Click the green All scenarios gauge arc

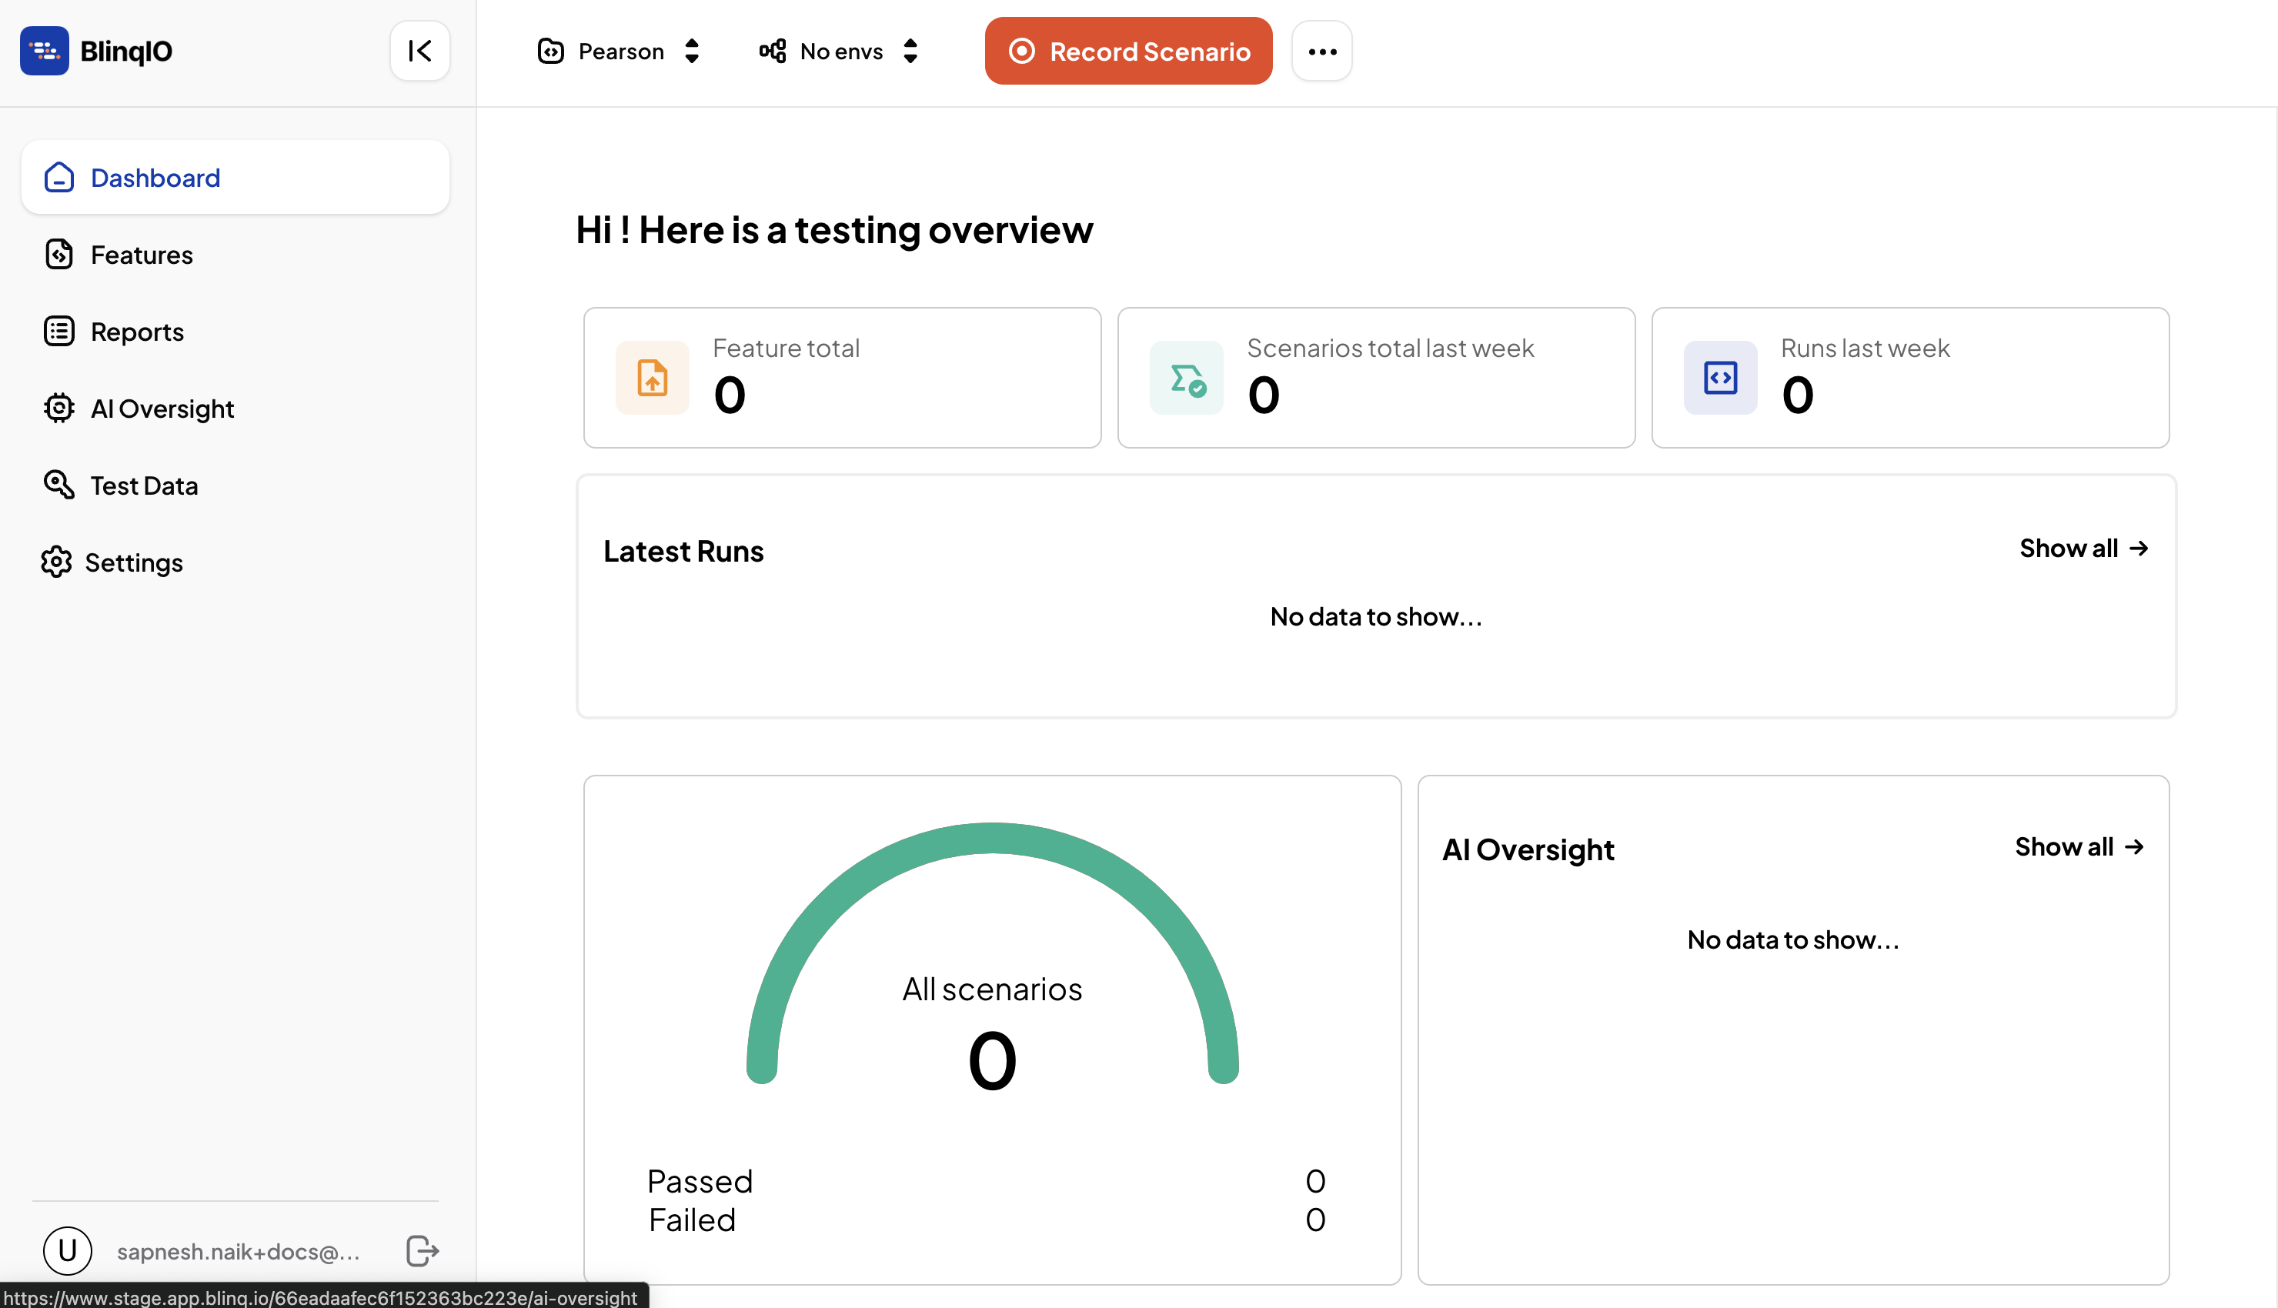tap(992, 838)
